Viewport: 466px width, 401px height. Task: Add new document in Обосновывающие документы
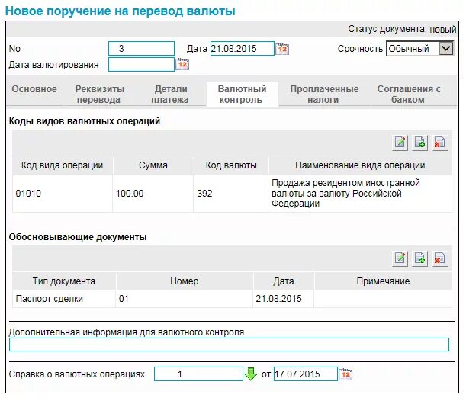(419, 258)
